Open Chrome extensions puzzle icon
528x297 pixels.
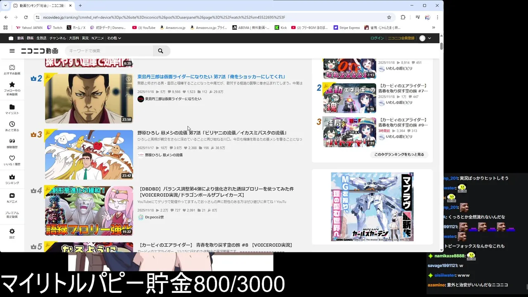[x=403, y=17]
